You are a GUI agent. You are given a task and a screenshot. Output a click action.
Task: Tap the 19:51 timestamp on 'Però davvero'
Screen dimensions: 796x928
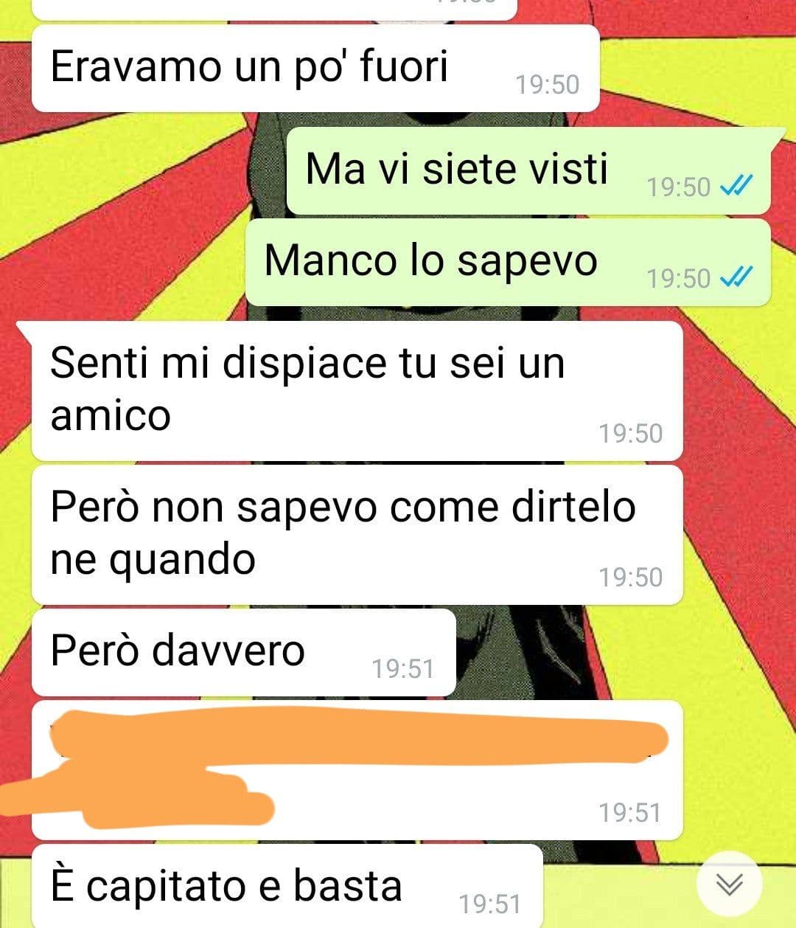[x=402, y=669]
